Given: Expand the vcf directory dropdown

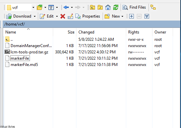Looking at the screenshot, I should point(33,8).
